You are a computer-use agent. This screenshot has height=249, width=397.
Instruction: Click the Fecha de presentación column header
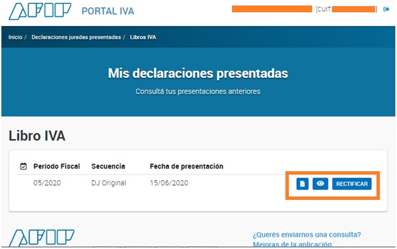187,166
